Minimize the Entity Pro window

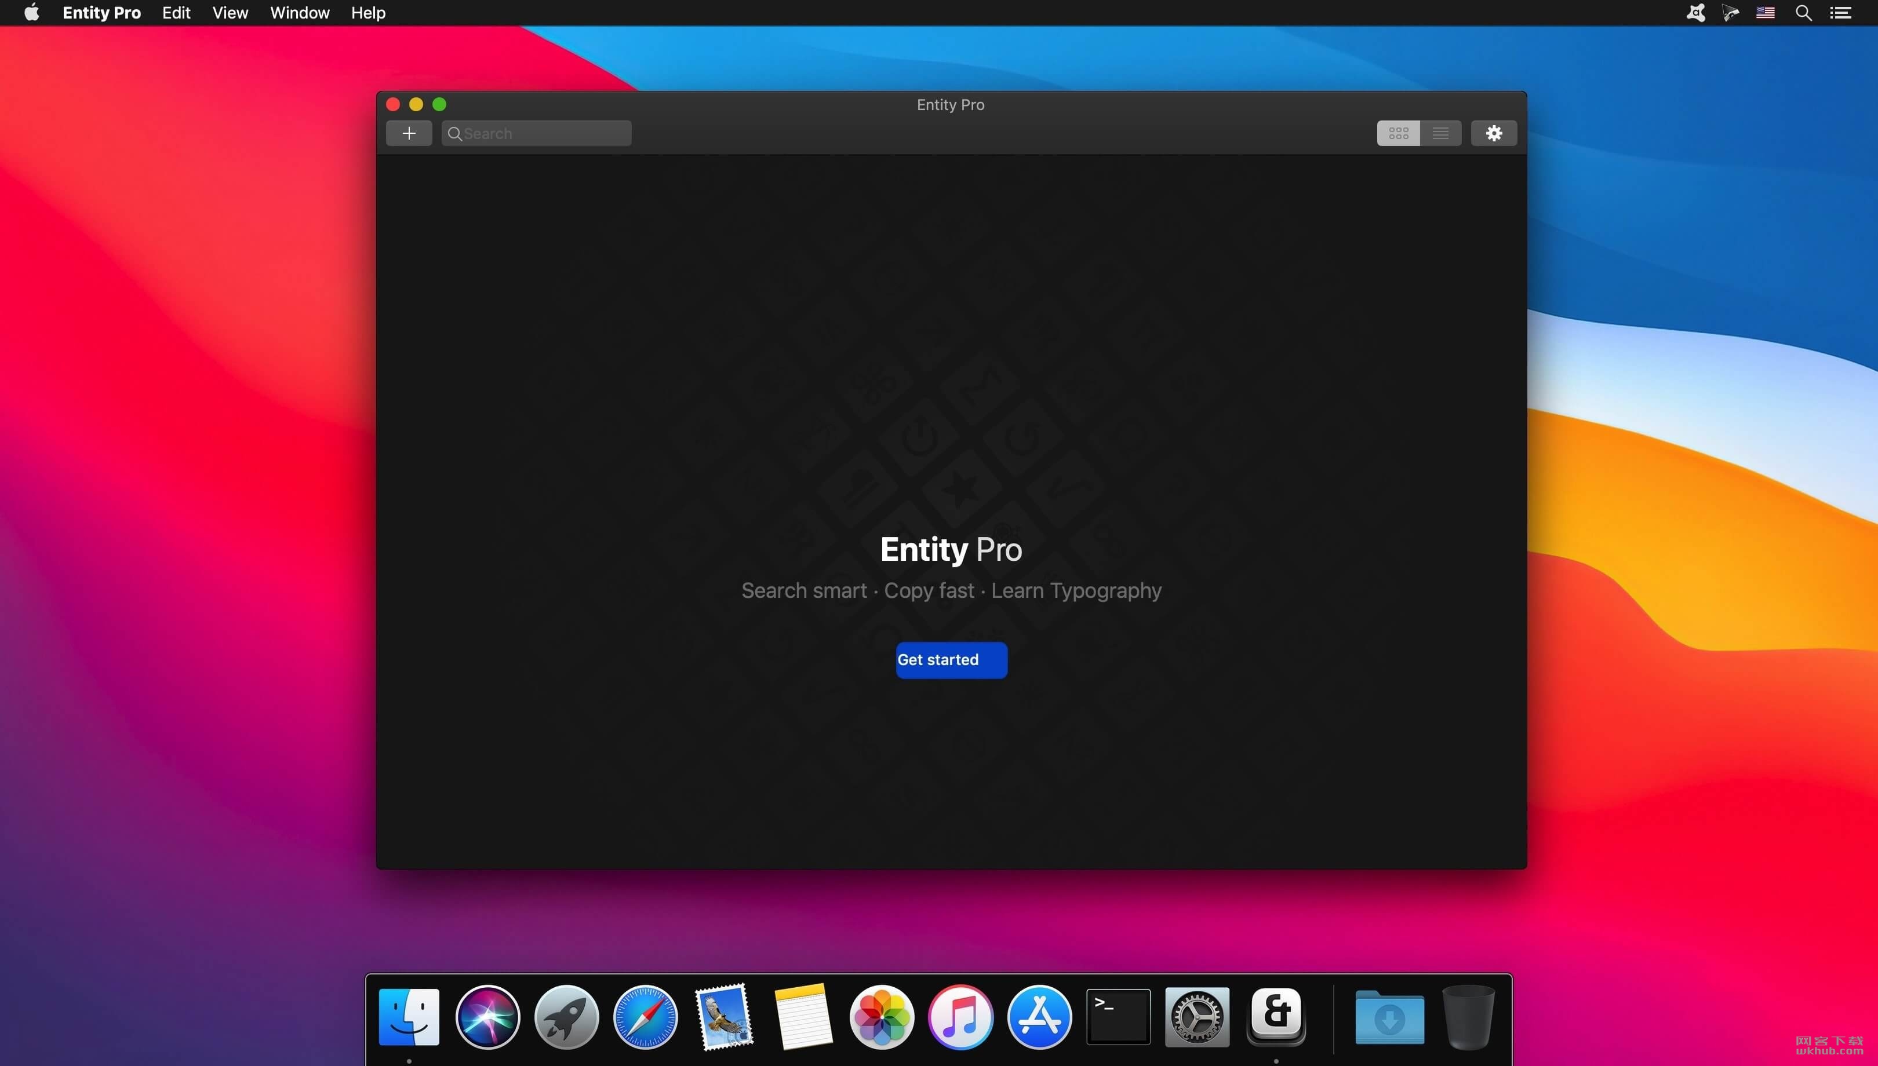pos(416,104)
